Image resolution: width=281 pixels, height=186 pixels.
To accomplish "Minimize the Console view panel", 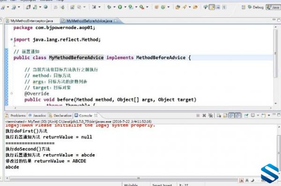I will (274, 114).
